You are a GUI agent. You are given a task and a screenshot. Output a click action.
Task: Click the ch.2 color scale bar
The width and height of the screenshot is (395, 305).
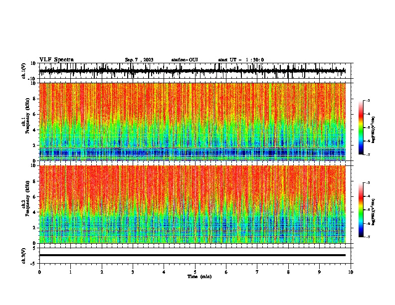(361, 210)
